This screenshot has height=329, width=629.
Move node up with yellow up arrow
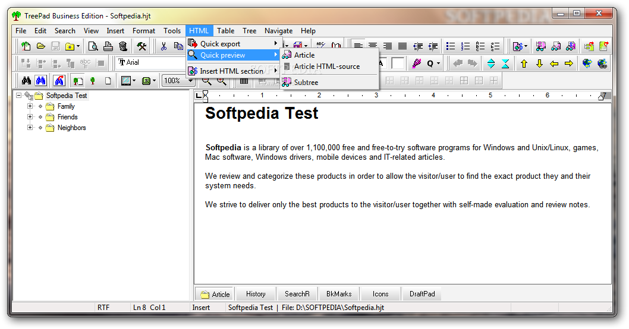coord(524,64)
